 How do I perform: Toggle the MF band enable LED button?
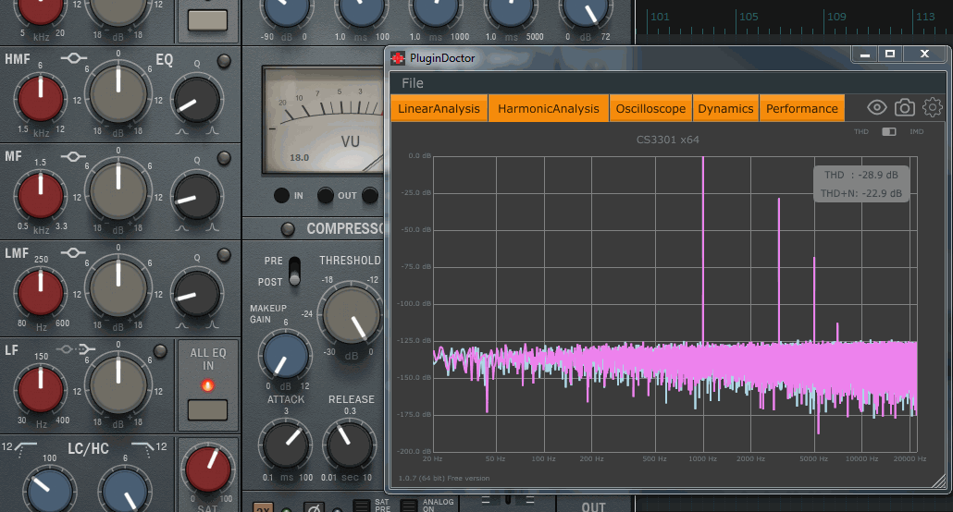pyautogui.click(x=224, y=158)
